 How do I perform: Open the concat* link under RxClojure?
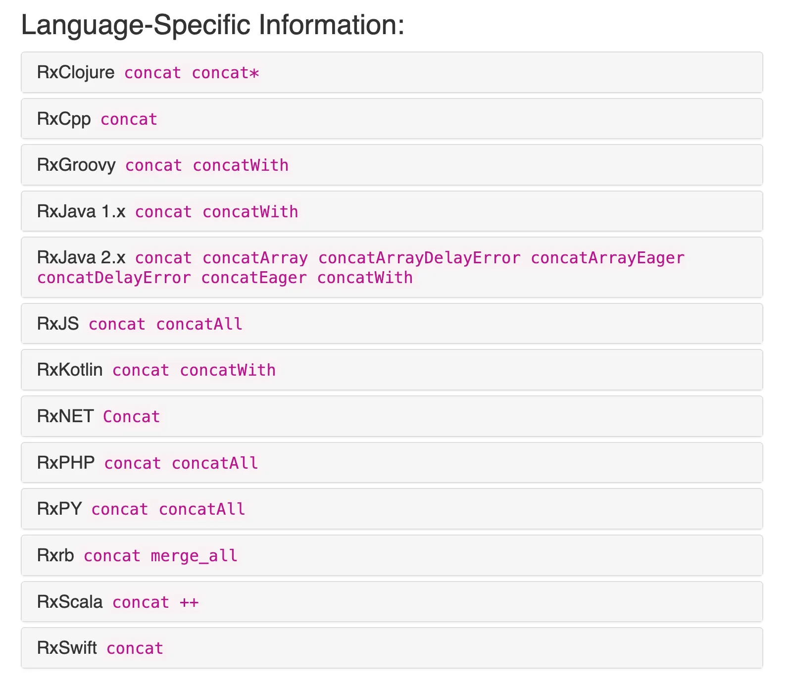(x=225, y=73)
